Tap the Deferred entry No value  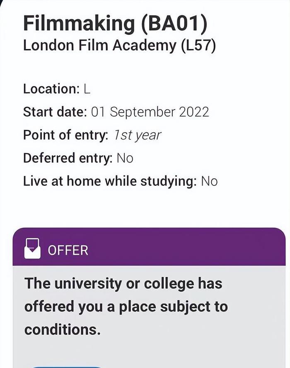click(125, 158)
